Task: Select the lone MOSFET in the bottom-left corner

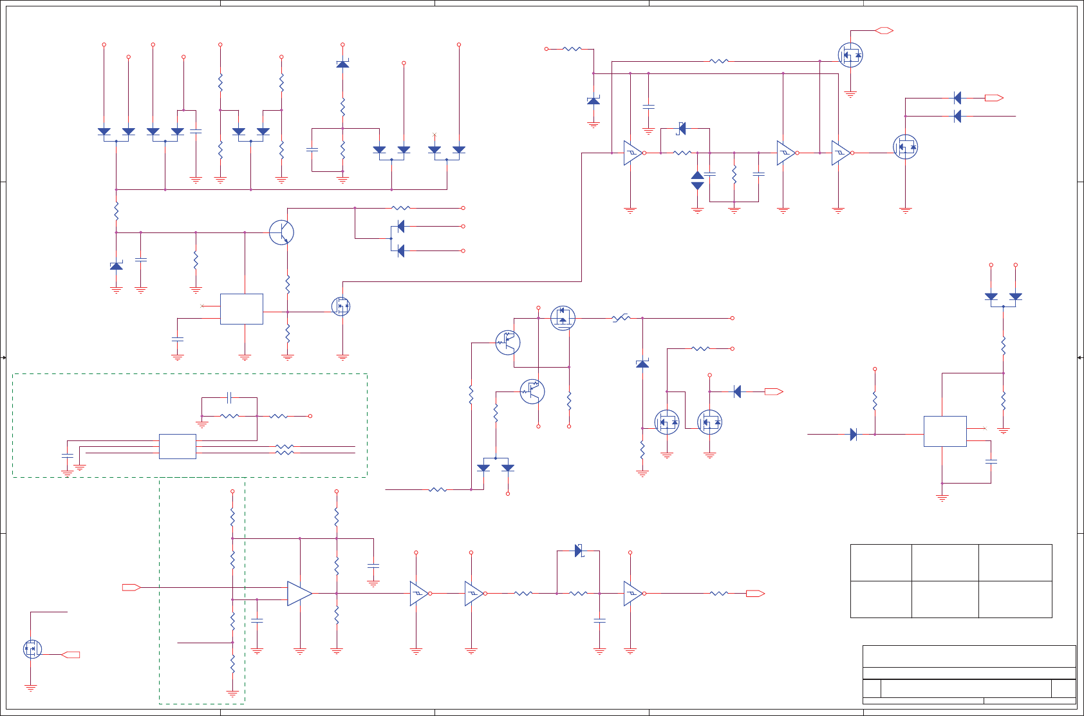Action: [32, 648]
